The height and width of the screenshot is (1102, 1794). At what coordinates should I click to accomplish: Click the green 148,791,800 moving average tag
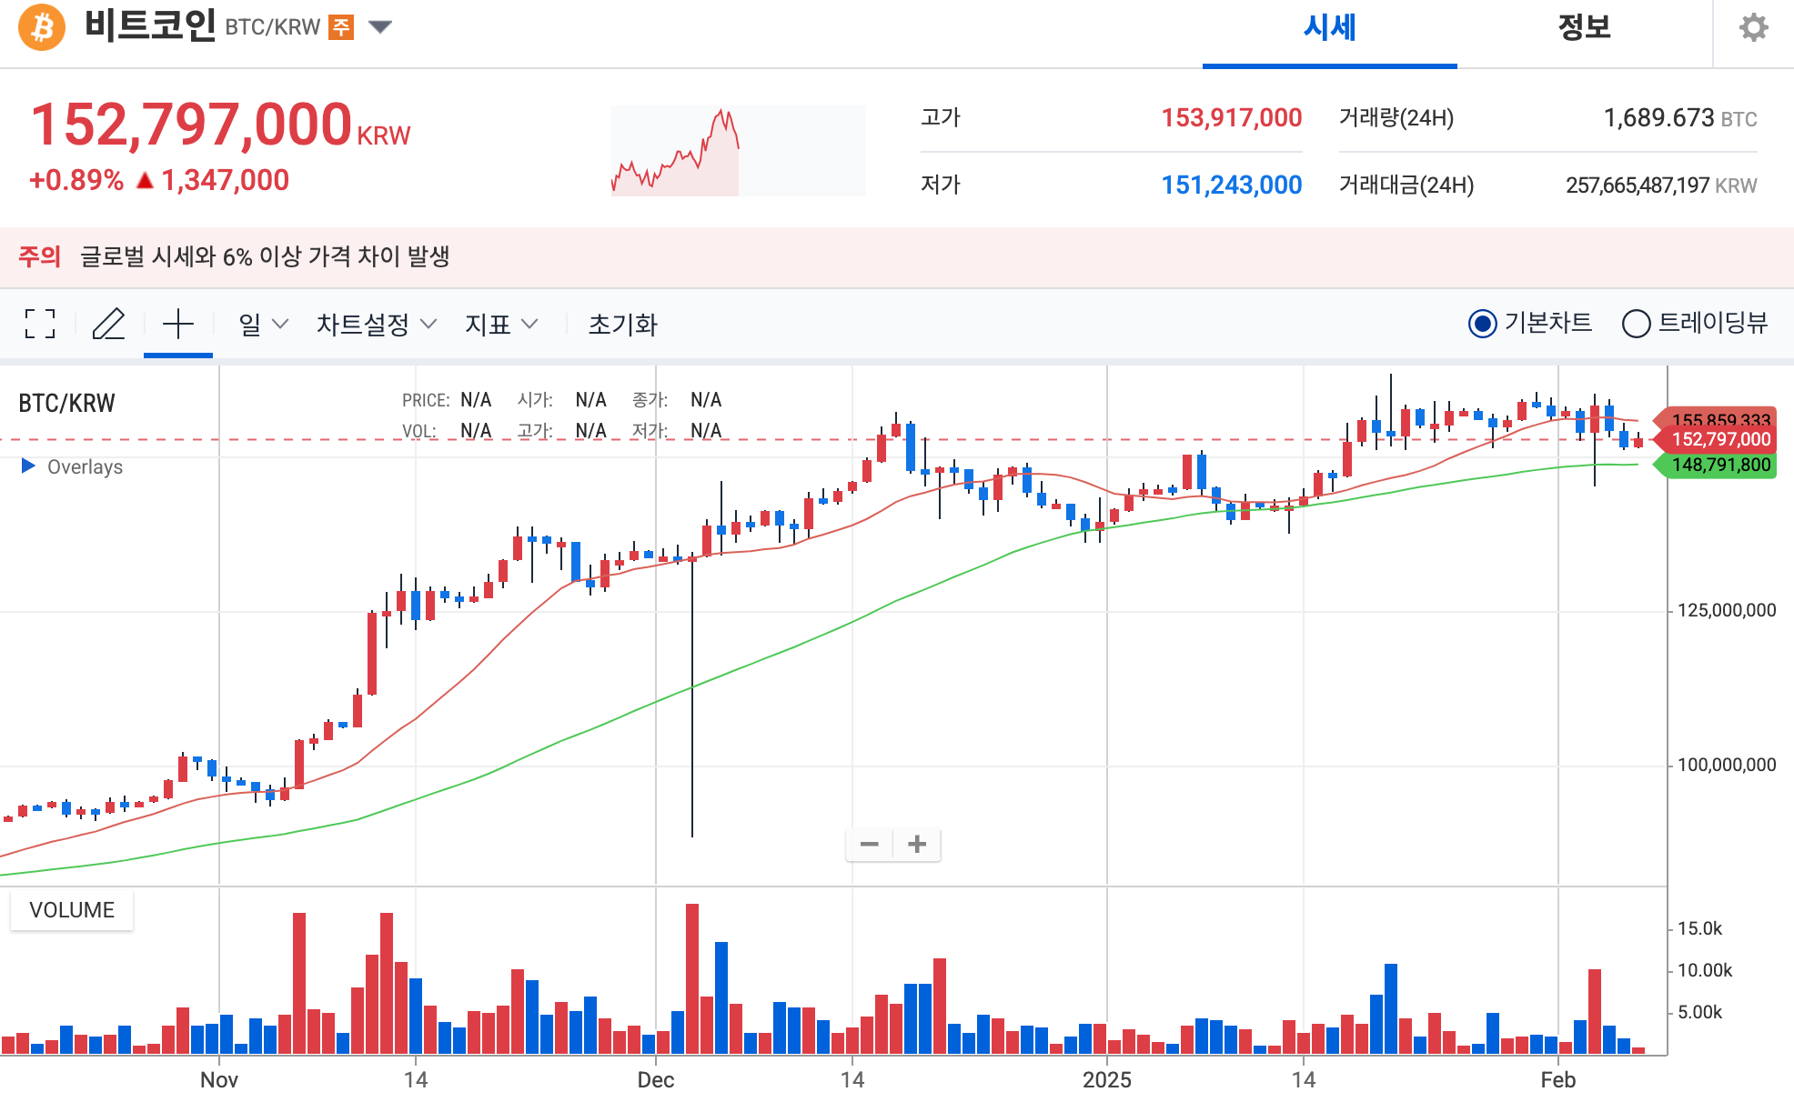coord(1714,466)
